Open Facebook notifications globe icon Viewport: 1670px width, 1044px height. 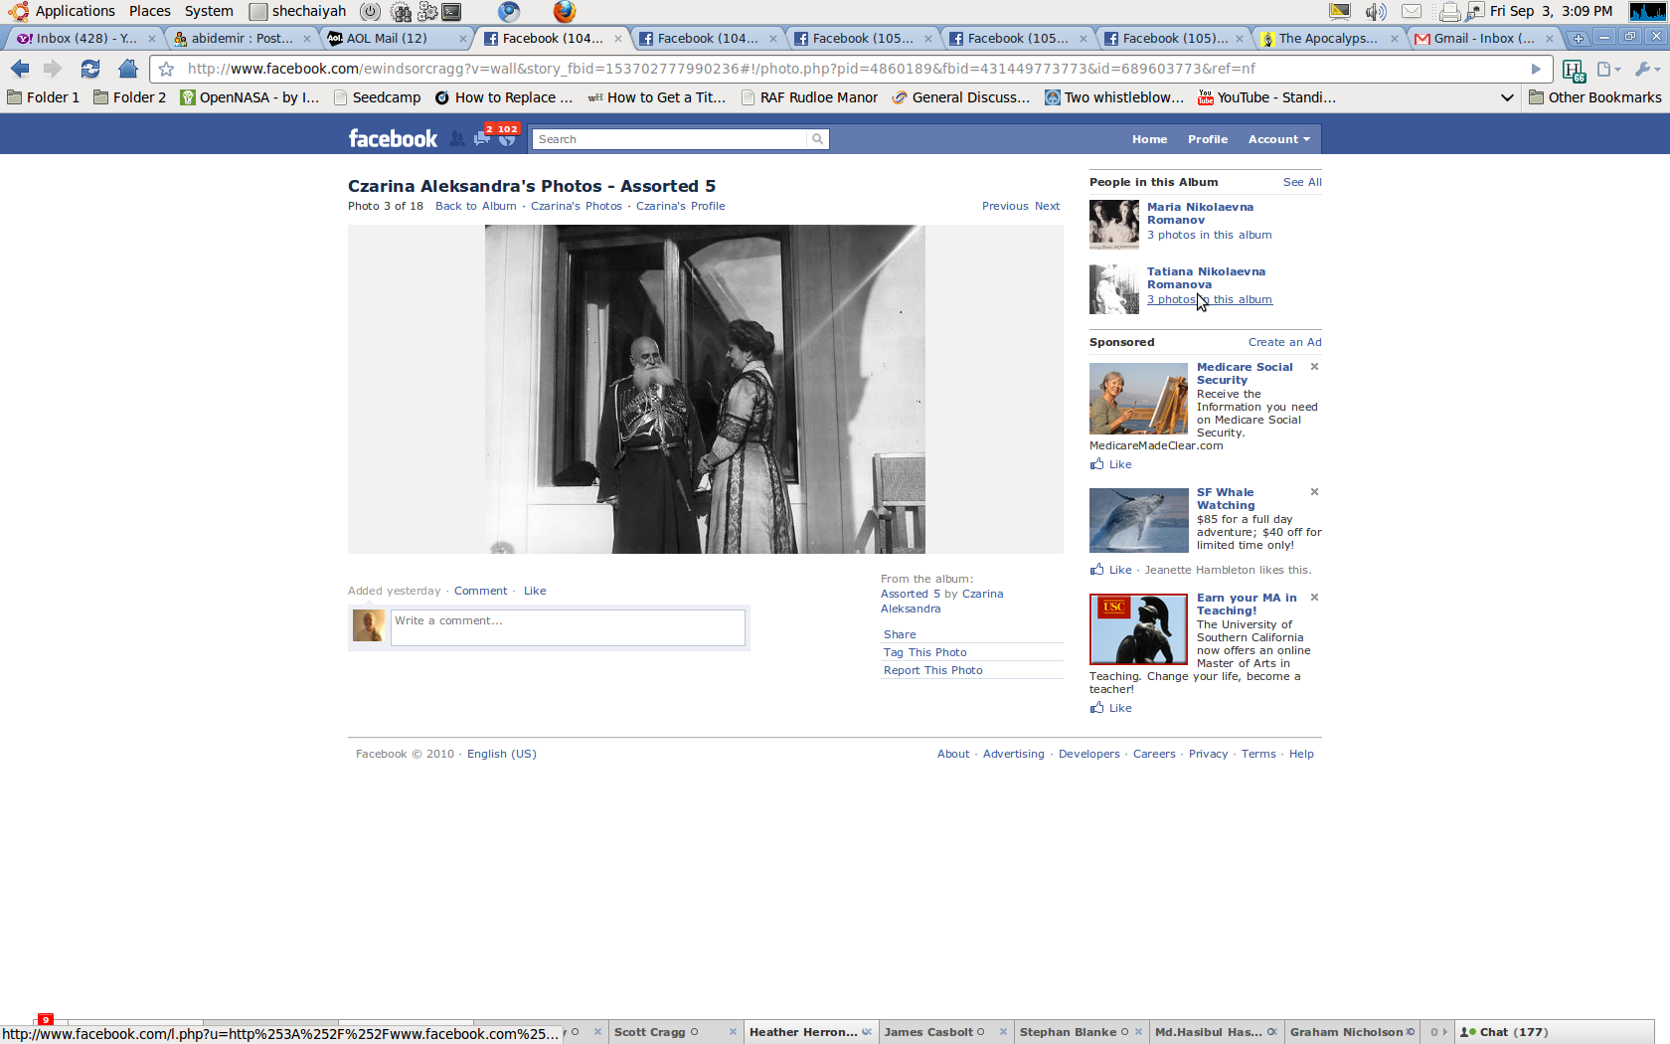click(508, 139)
